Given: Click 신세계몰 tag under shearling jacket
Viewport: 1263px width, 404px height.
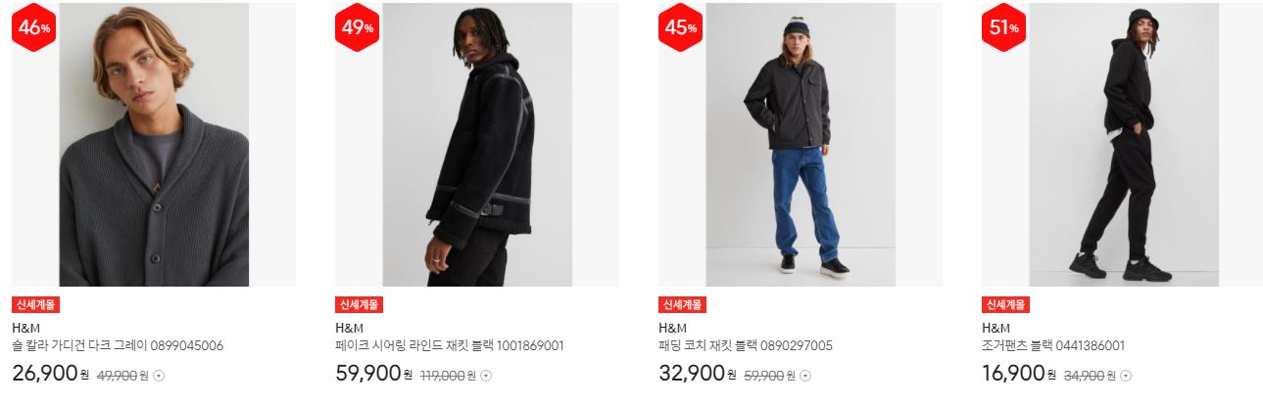Looking at the screenshot, I should click(x=360, y=305).
